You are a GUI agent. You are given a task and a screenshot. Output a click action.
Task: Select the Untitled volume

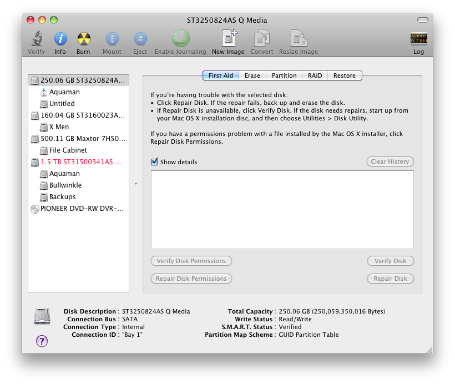click(x=79, y=104)
